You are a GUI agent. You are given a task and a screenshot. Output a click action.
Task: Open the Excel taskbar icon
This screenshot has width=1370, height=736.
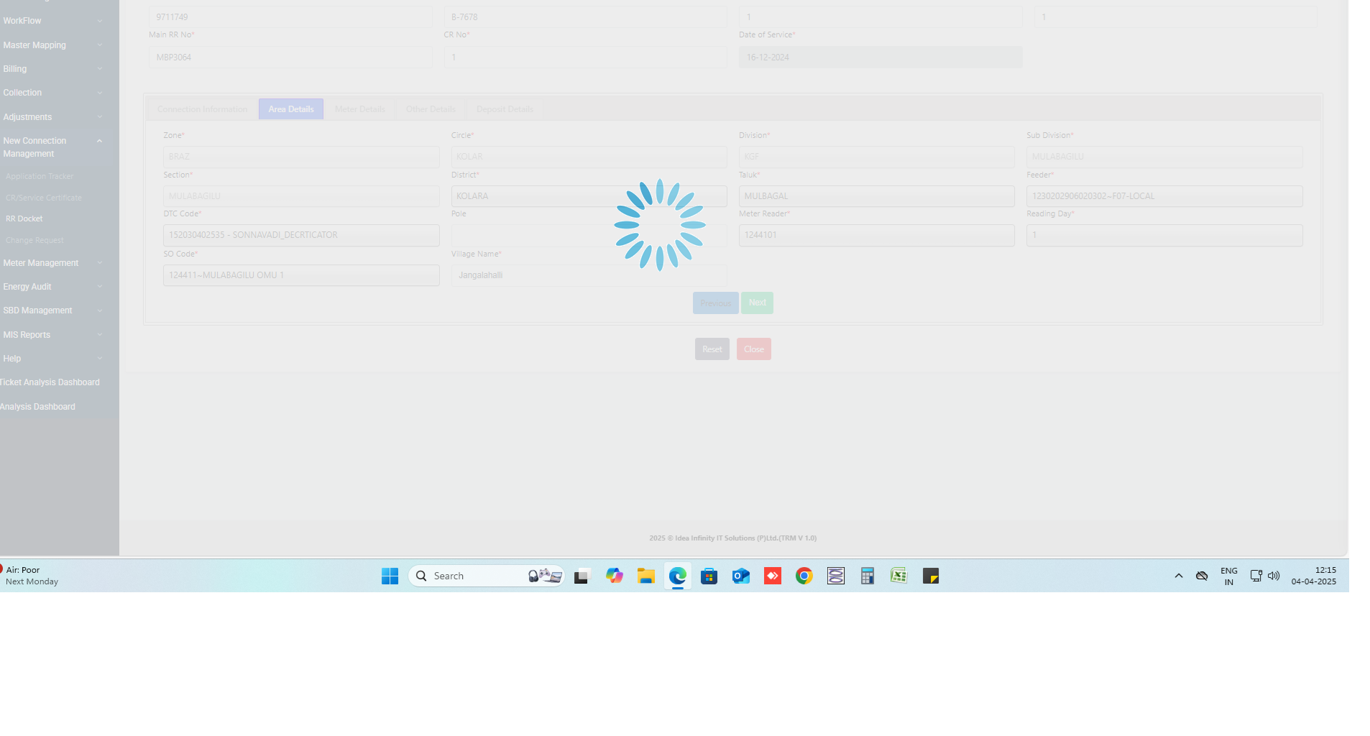click(x=898, y=576)
